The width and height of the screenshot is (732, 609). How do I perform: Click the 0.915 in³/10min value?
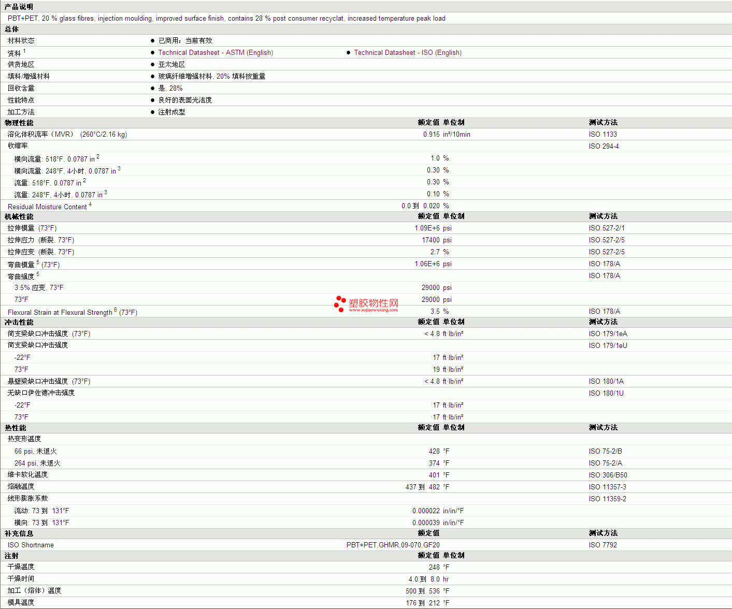pyautogui.click(x=447, y=134)
